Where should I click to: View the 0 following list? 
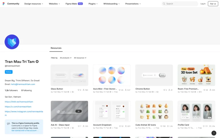pos(27,90)
